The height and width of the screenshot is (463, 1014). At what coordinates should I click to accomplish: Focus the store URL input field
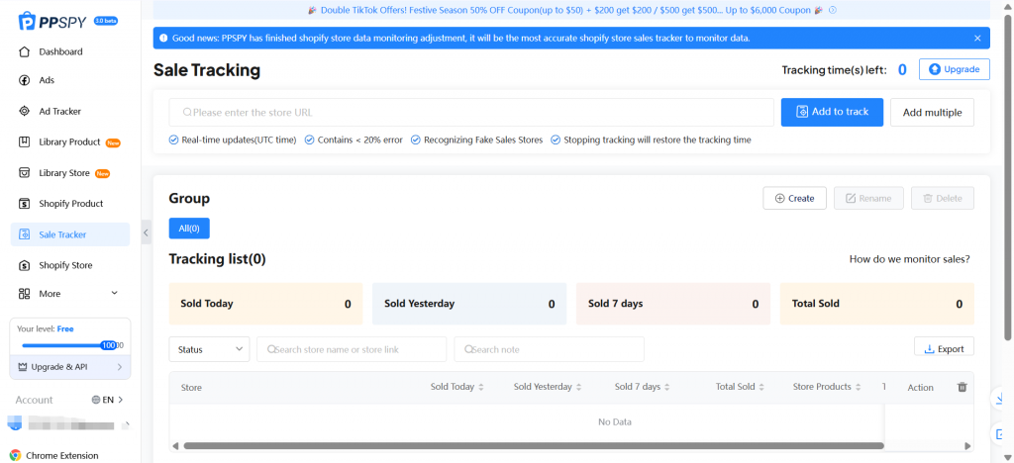click(471, 113)
